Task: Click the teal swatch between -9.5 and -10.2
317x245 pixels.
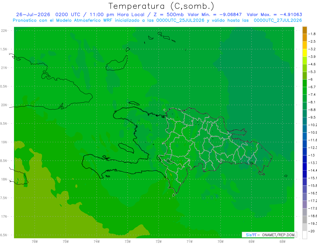Action: click(x=305, y=121)
